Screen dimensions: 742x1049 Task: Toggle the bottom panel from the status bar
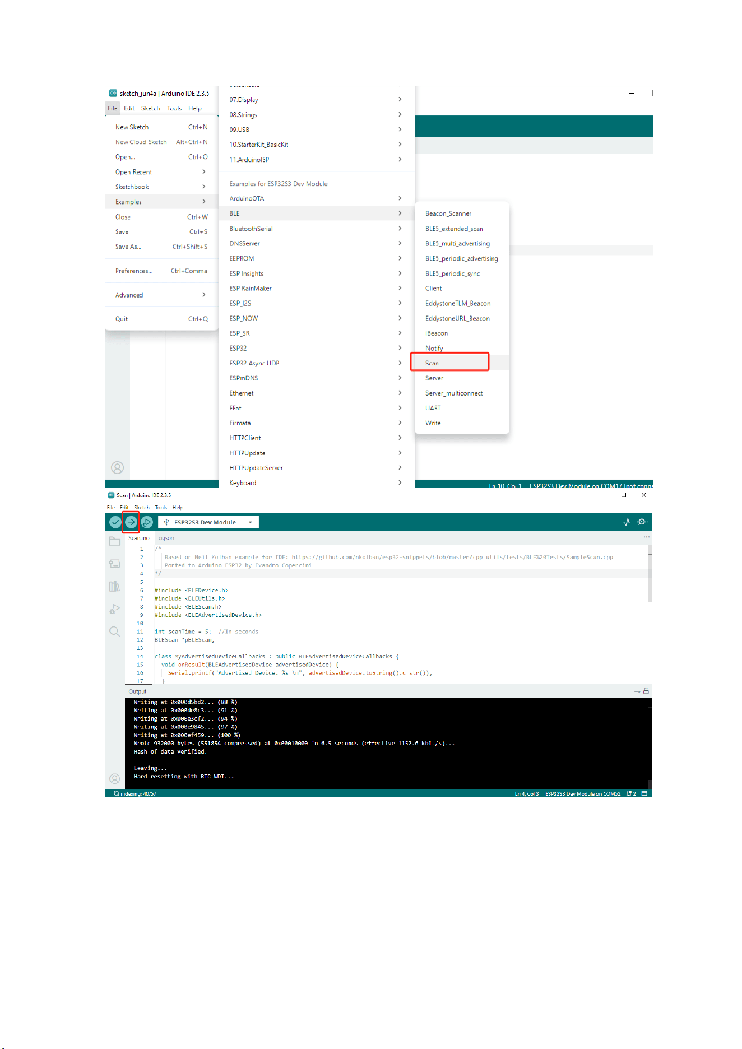tap(644, 793)
